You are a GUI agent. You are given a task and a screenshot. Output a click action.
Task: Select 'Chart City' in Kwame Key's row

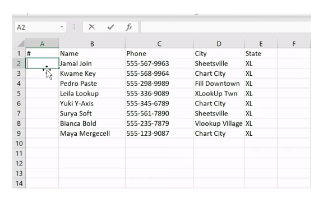click(x=219, y=74)
